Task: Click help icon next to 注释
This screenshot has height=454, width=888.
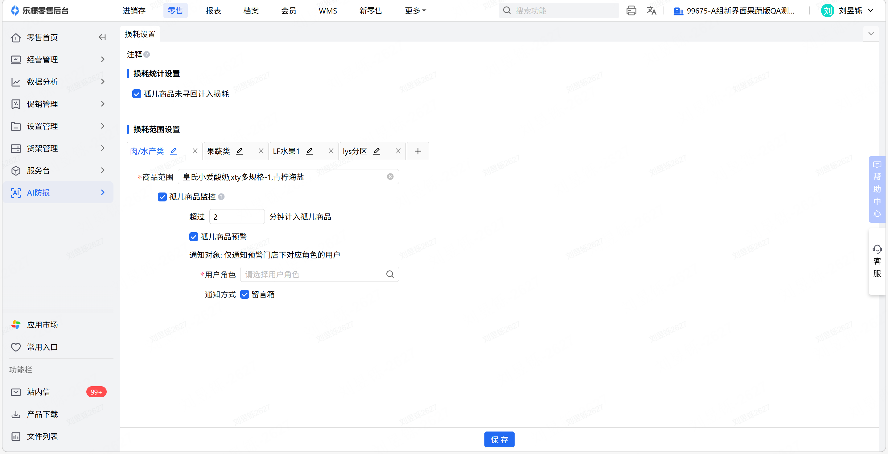Action: (147, 55)
